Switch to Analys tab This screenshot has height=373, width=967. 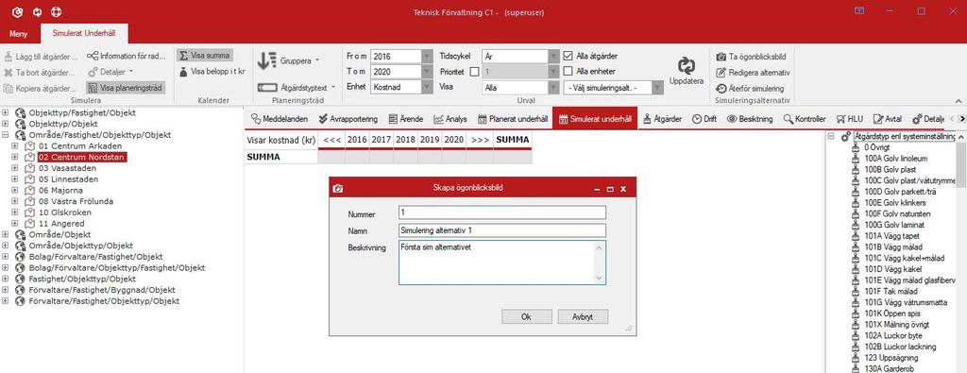[450, 119]
